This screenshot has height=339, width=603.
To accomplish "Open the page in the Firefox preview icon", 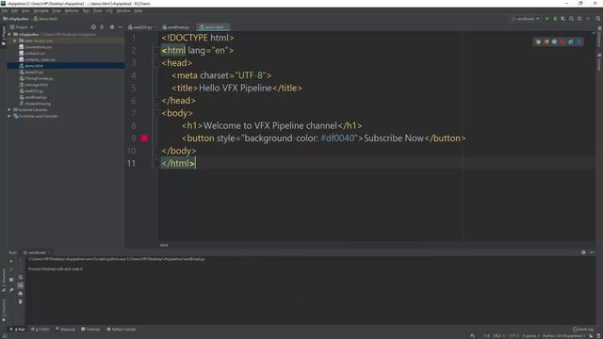I will point(546,41).
